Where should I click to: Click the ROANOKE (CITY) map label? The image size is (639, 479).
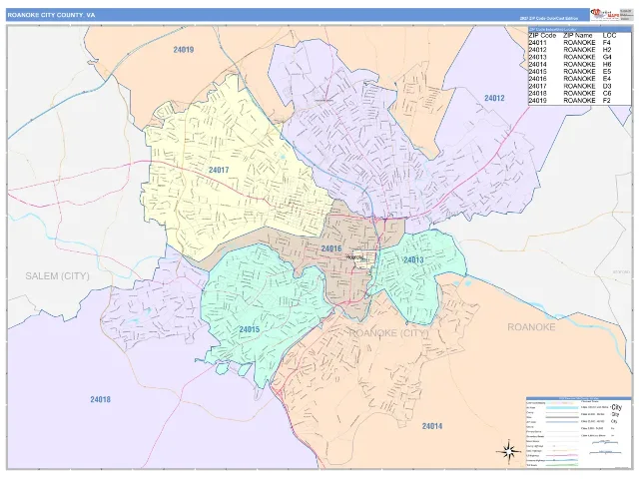tap(389, 333)
